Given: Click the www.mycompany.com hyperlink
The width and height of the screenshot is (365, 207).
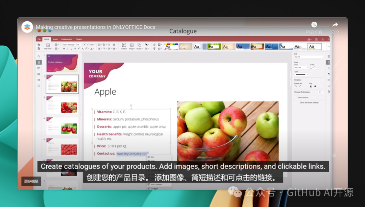Looking at the screenshot, I should coord(132,154).
